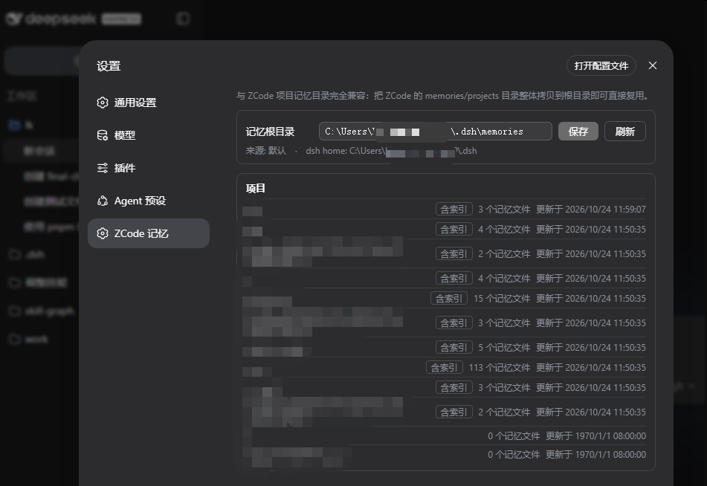Click the 113 个记忆文件 entry
Viewport: 707px width, 486px height.
(500, 368)
